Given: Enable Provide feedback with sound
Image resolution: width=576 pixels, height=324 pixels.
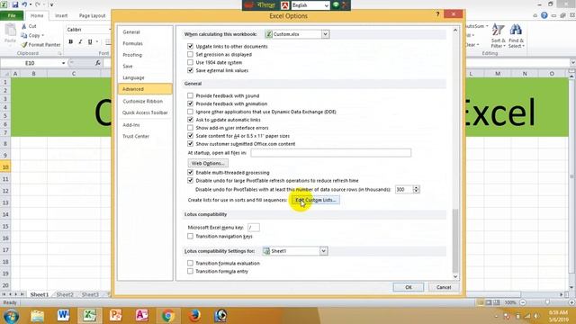Looking at the screenshot, I should coord(190,95).
